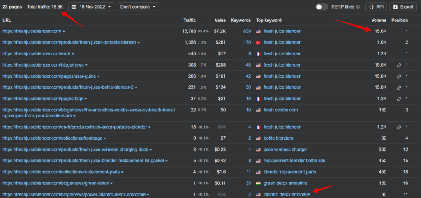Click the US flag icon in bottle blenders row

coord(258,138)
